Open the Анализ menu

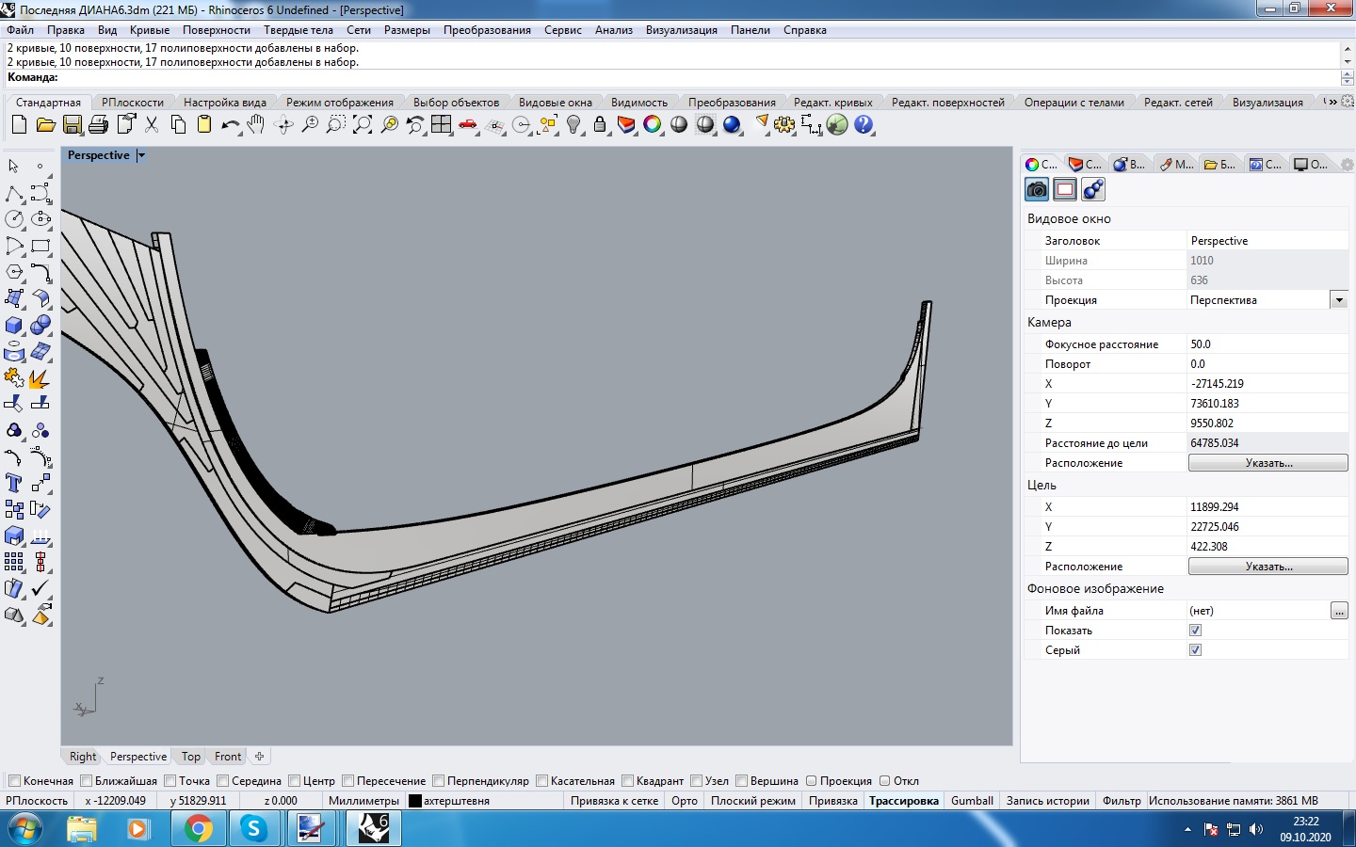[614, 30]
